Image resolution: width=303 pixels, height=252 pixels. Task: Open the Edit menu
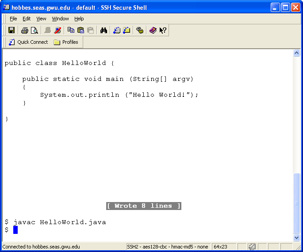pos(27,19)
